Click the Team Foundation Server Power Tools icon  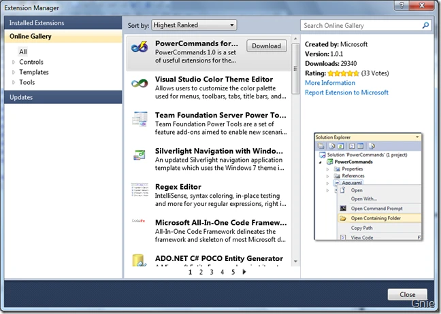[x=140, y=120]
